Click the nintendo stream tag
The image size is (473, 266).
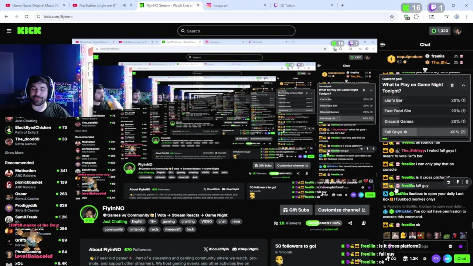[136, 229]
